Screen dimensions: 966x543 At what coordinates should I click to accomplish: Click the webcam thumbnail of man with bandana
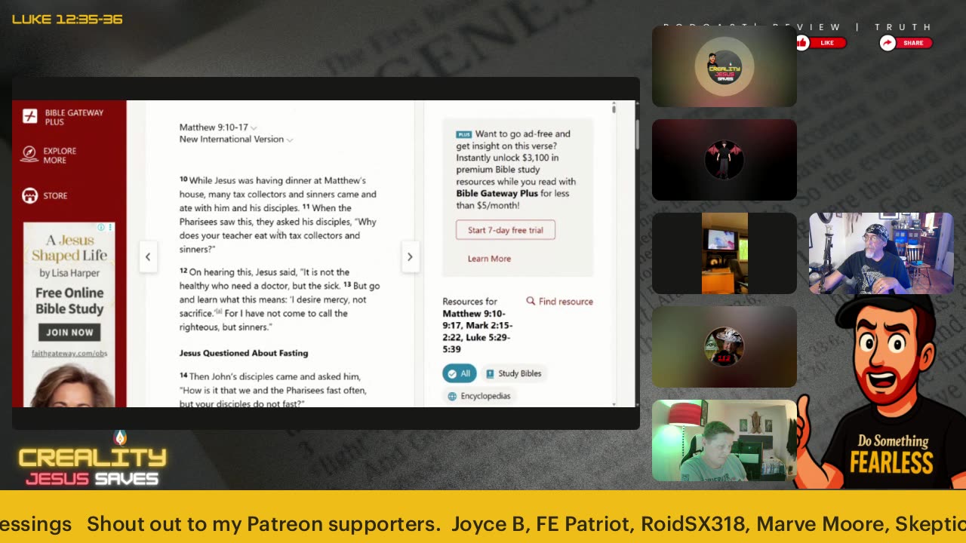tap(881, 253)
